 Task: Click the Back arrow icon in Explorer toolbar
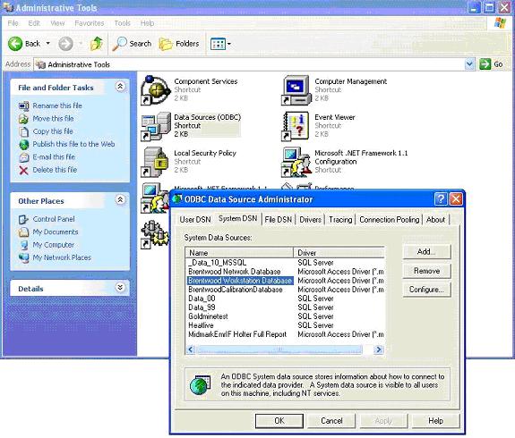click(x=15, y=44)
